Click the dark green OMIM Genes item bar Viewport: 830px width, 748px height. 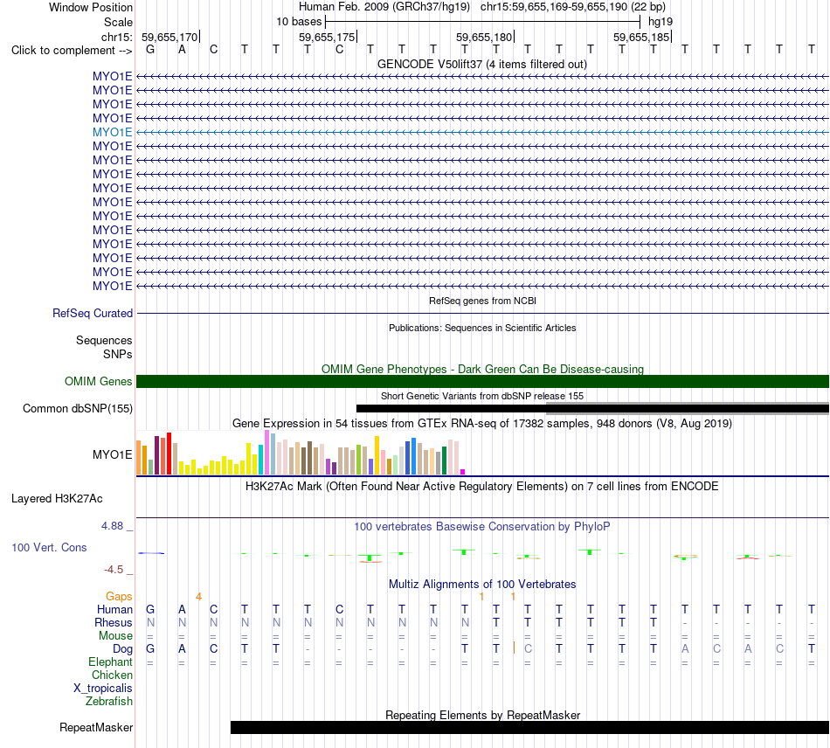click(x=482, y=381)
